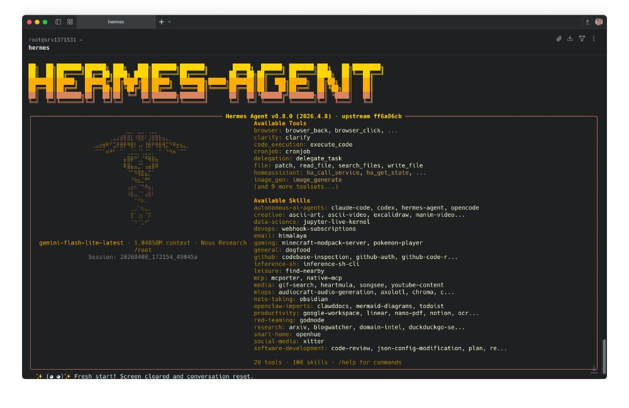The height and width of the screenshot is (408, 629).
Task: Click the 'homeassistant: ha_call_service' line
Action: point(340,172)
